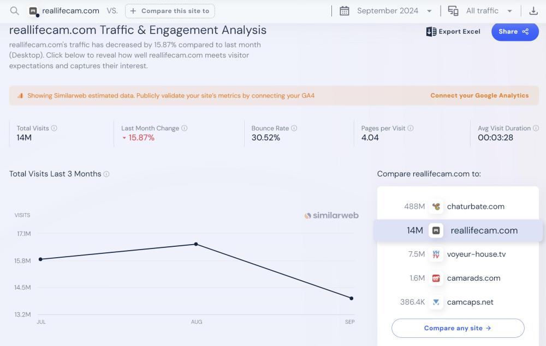Open the Total Visits info icon
The image size is (546, 346).
tap(54, 129)
